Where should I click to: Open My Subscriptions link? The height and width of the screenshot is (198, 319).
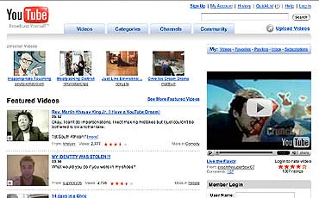(296, 49)
